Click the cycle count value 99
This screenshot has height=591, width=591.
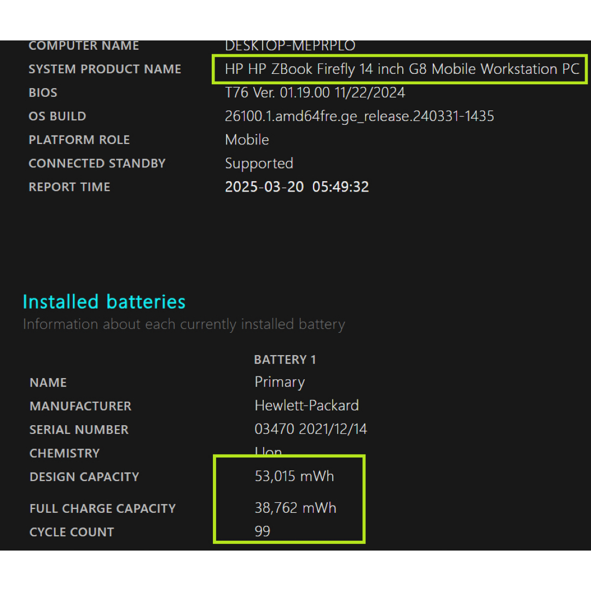pyautogui.click(x=262, y=531)
